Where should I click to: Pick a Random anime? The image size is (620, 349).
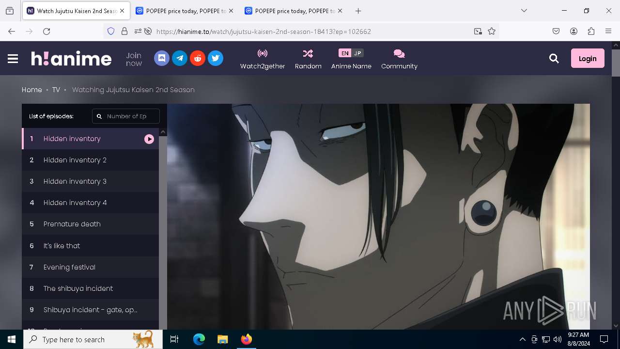[308, 59]
